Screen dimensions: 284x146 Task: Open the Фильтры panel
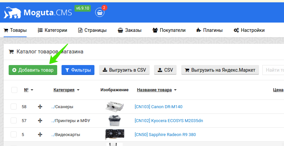(78, 70)
